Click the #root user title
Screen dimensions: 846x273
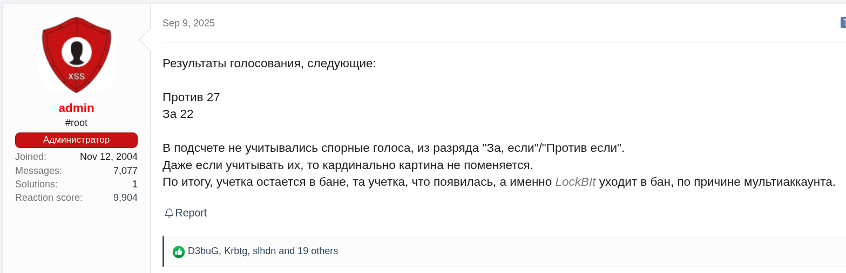(x=76, y=123)
